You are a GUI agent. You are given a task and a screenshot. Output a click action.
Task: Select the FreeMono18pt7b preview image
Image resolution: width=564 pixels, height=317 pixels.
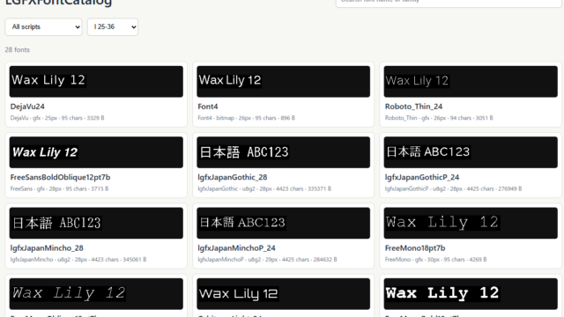click(x=471, y=223)
